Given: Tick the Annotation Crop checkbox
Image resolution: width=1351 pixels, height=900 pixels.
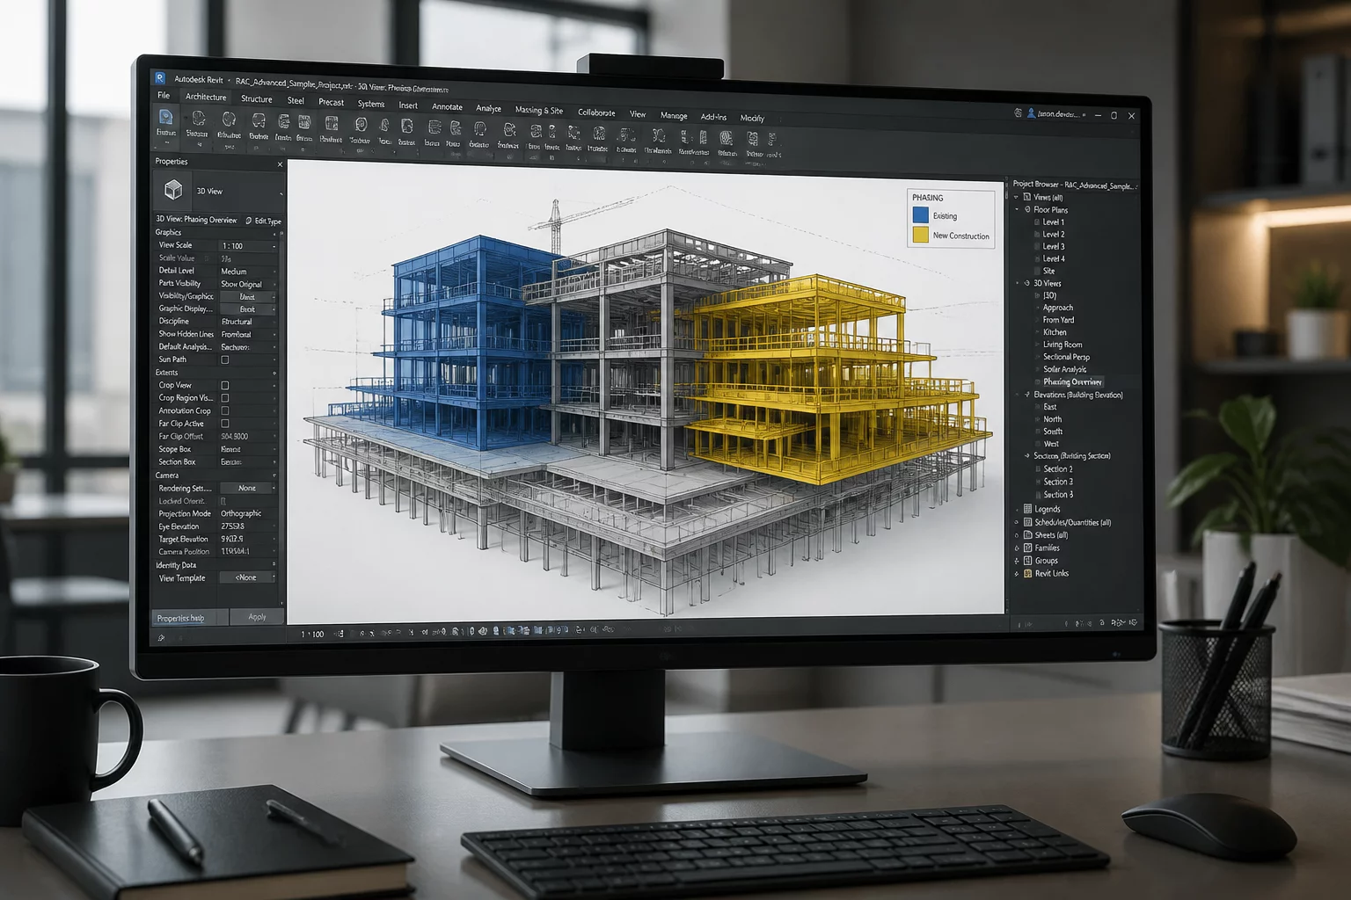Looking at the screenshot, I should click(x=225, y=410).
